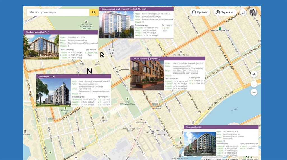Click the Шкиперский сад park marker

click(65, 108)
